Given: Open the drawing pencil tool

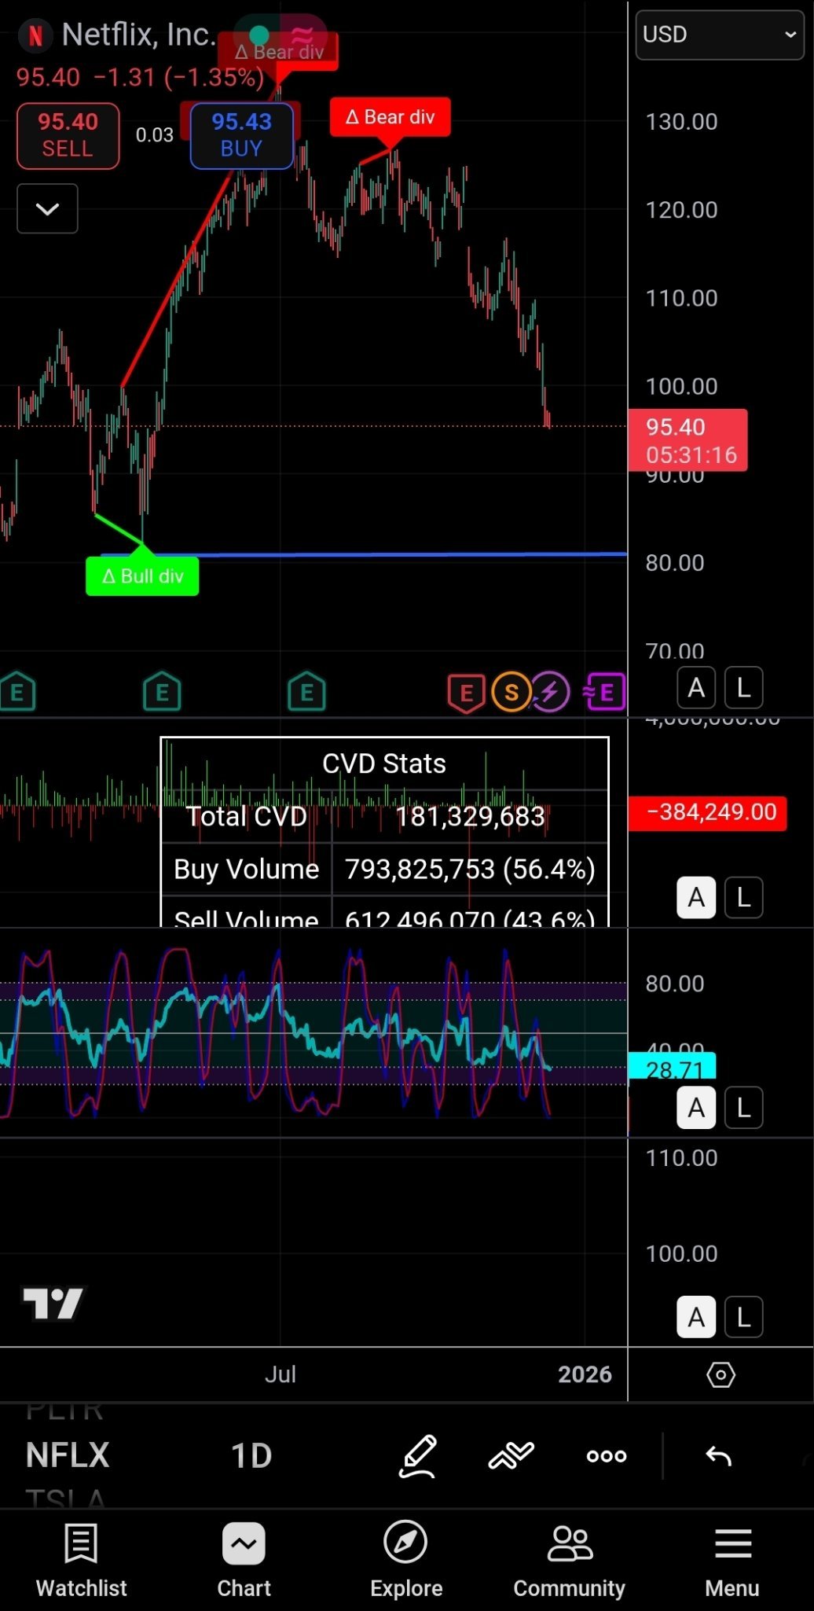Looking at the screenshot, I should point(417,1456).
